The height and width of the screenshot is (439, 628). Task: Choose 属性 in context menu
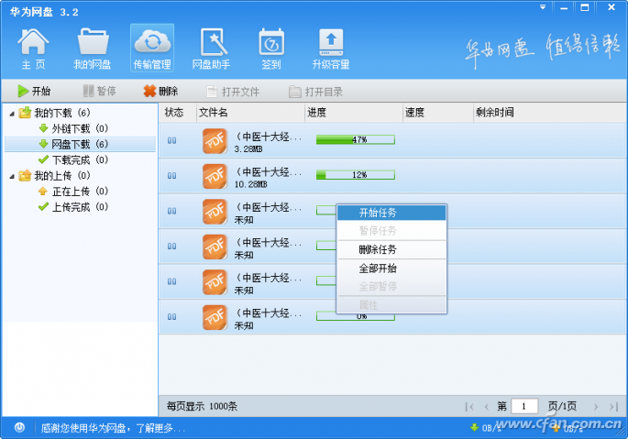click(x=391, y=305)
